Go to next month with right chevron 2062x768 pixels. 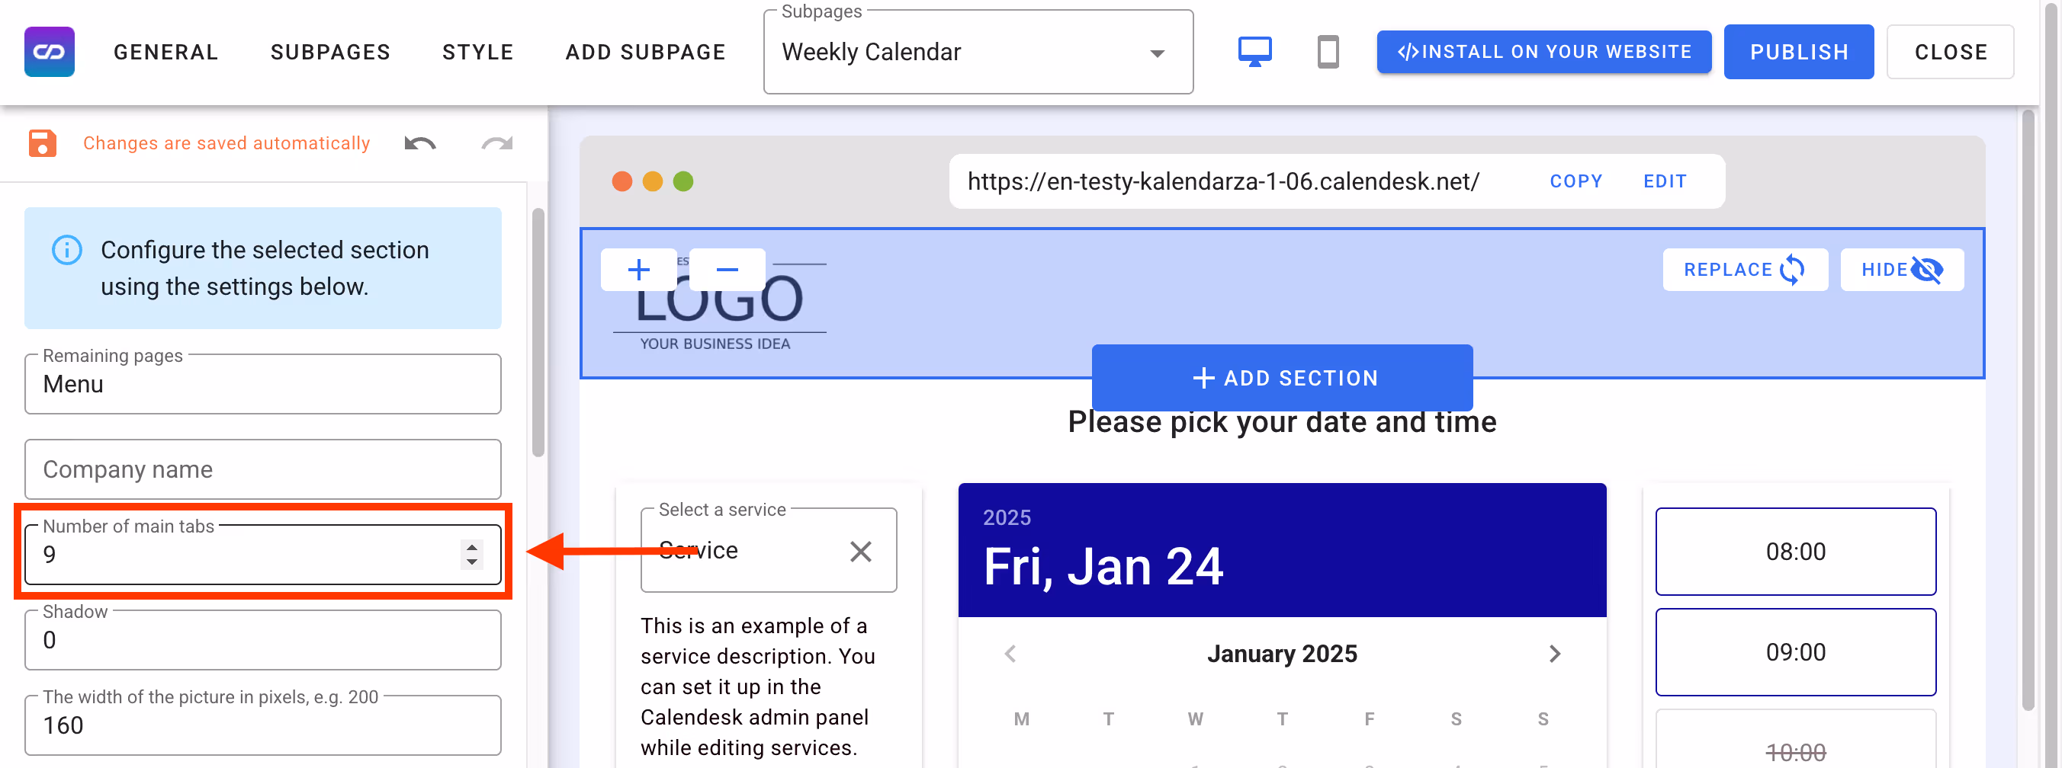click(x=1556, y=654)
